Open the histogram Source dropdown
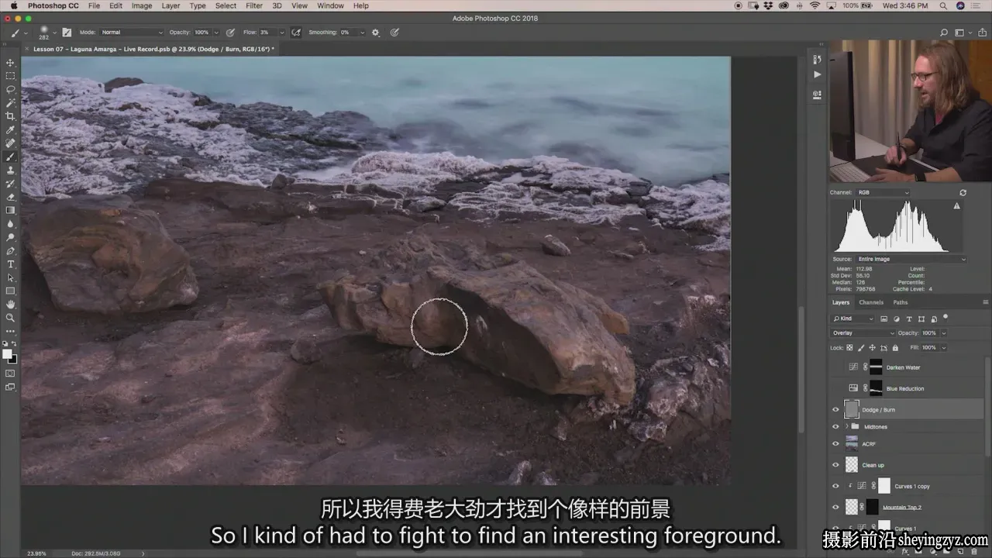The height and width of the screenshot is (558, 992). pos(911,259)
